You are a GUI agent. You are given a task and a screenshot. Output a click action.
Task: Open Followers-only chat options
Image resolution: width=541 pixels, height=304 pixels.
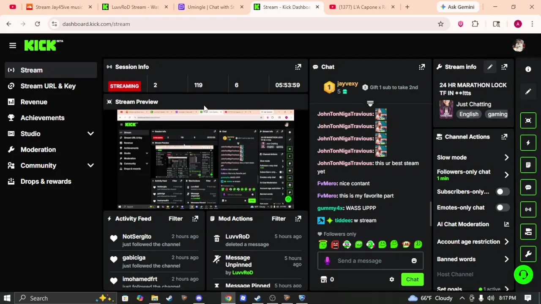pyautogui.click(x=473, y=175)
